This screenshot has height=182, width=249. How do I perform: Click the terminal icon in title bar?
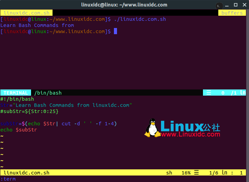click(x=219, y=6)
